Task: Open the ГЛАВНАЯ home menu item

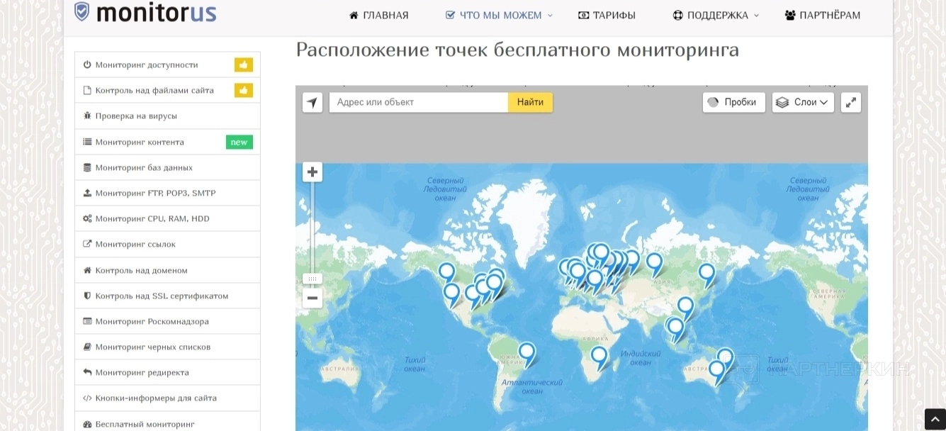Action: coord(379,15)
